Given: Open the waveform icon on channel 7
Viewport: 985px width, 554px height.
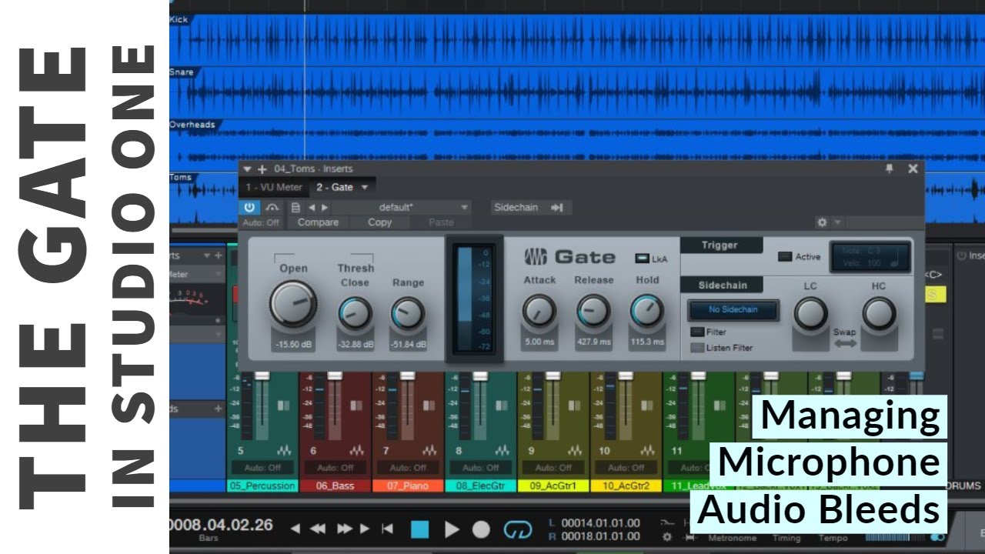Looking at the screenshot, I should click(x=429, y=451).
